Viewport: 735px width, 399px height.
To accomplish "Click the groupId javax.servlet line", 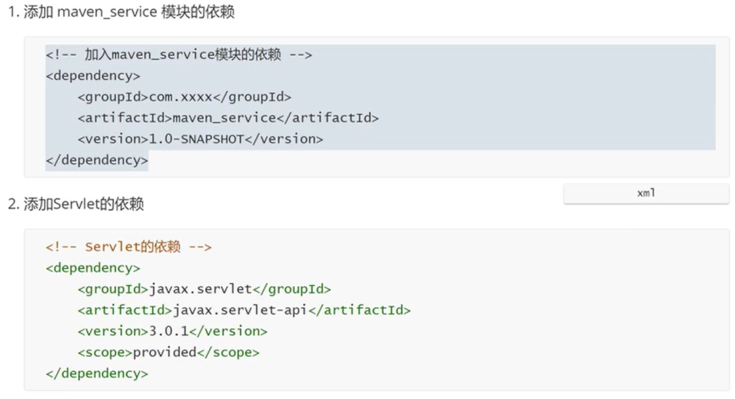I will 204,290.
